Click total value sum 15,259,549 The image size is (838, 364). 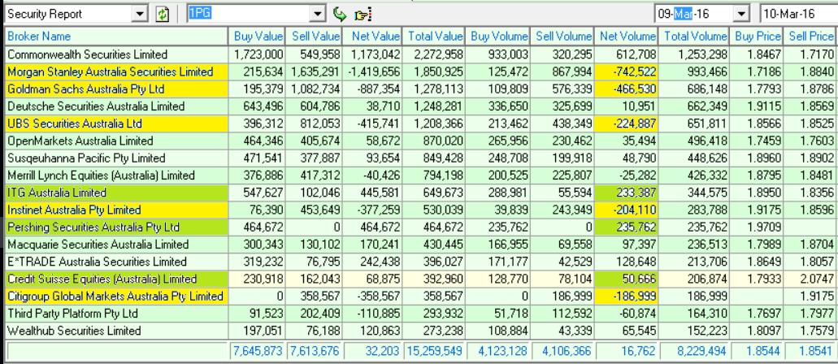(434, 351)
